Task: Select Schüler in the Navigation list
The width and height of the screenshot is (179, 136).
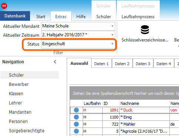Action: [x=30, y=75]
